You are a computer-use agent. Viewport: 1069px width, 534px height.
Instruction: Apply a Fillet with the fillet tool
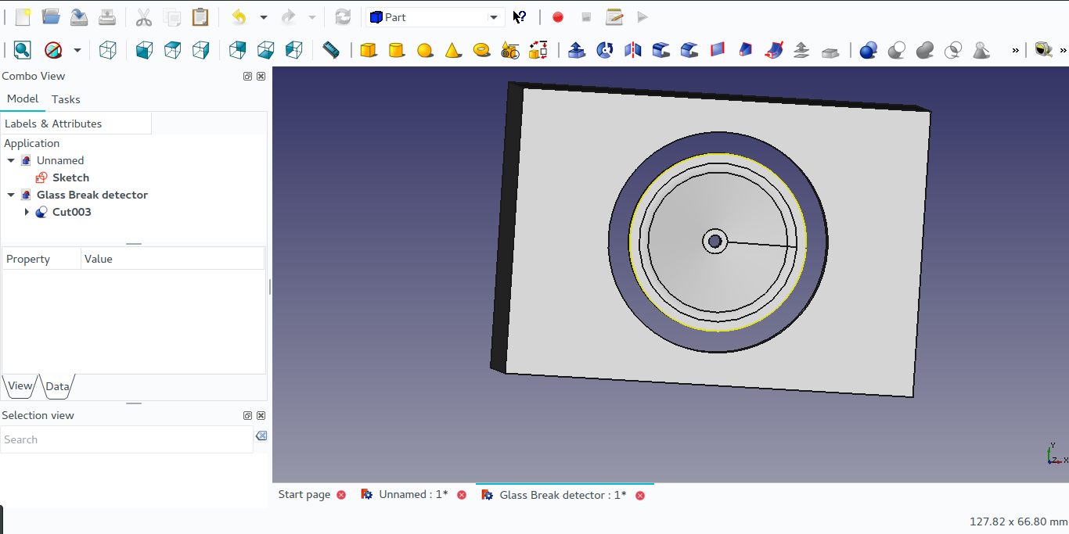pos(660,49)
